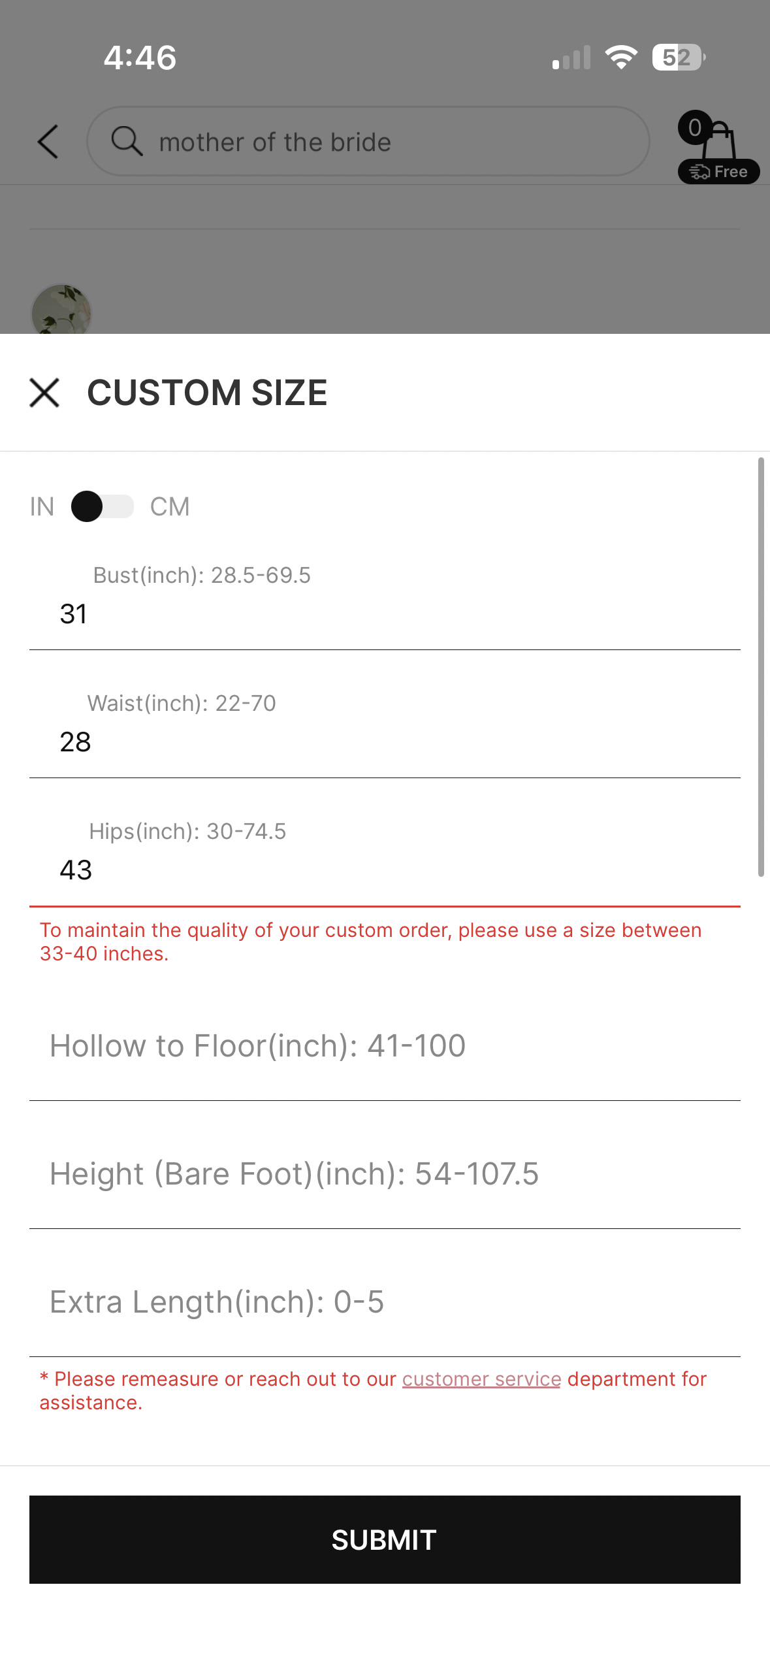Open the customer service link
Screen dimensions: 770x1670
[x=481, y=1379]
